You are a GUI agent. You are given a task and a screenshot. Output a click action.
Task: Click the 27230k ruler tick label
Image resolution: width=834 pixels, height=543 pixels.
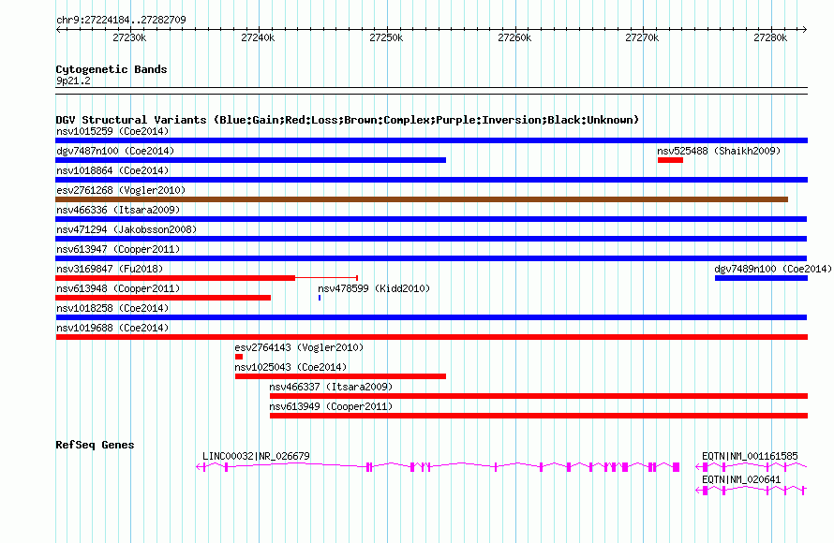point(129,37)
